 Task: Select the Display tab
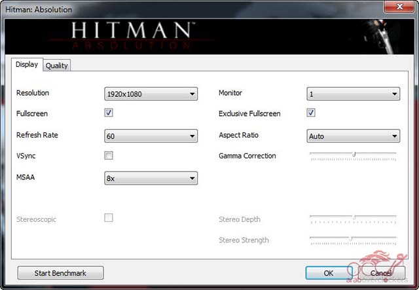coord(27,65)
